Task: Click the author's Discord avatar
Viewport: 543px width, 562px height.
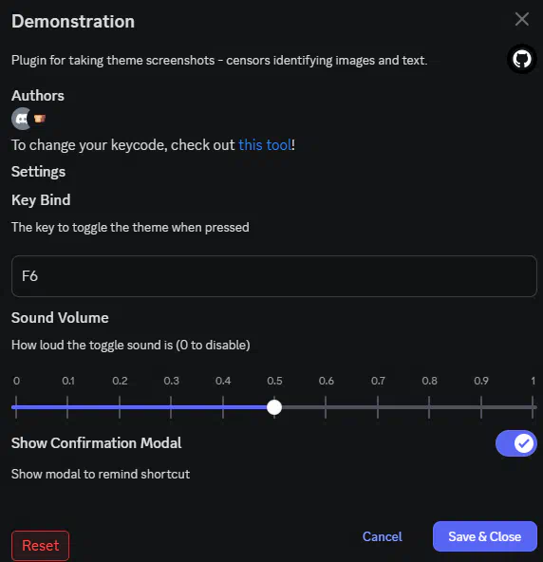Action: (22, 119)
